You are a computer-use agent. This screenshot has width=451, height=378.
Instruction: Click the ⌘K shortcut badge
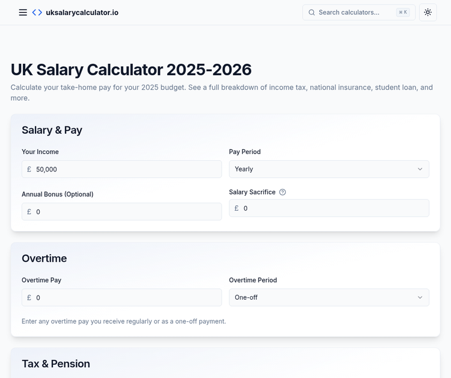click(403, 13)
